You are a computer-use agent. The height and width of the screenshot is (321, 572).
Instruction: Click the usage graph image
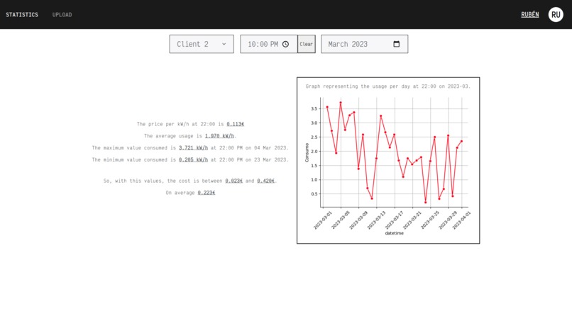coord(388,167)
